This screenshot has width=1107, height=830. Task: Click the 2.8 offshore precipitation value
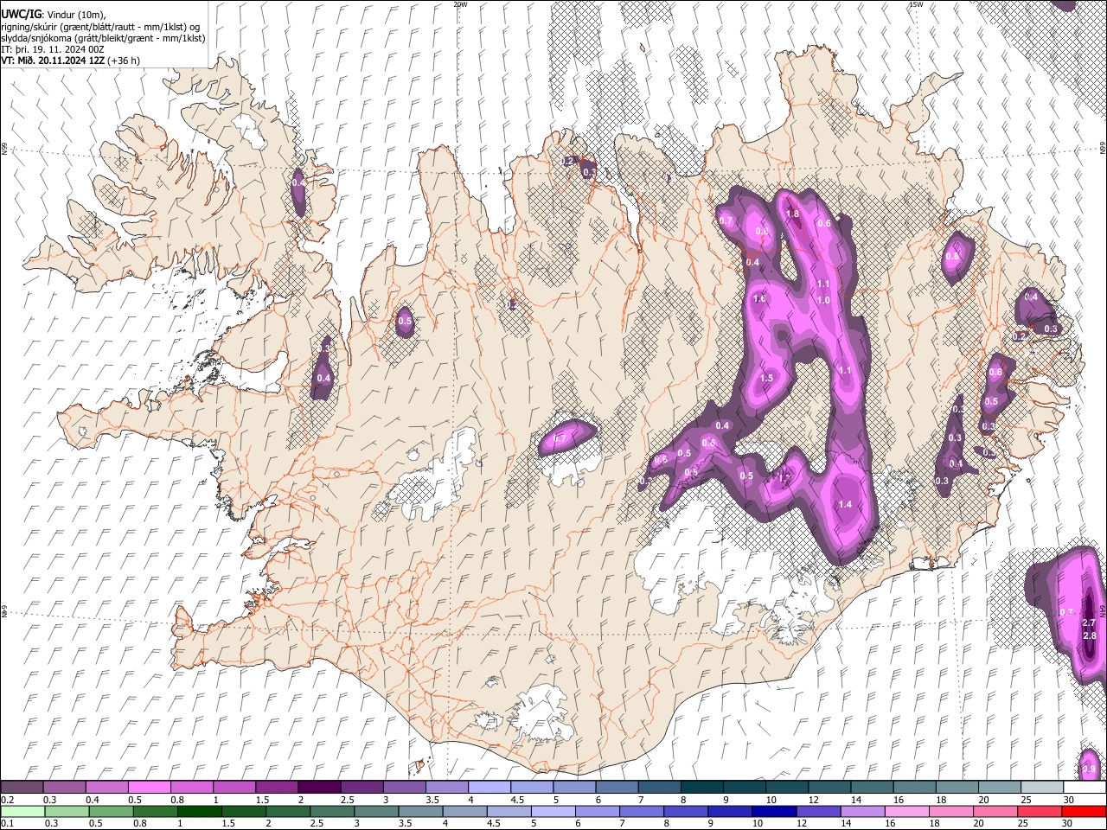1089,635
